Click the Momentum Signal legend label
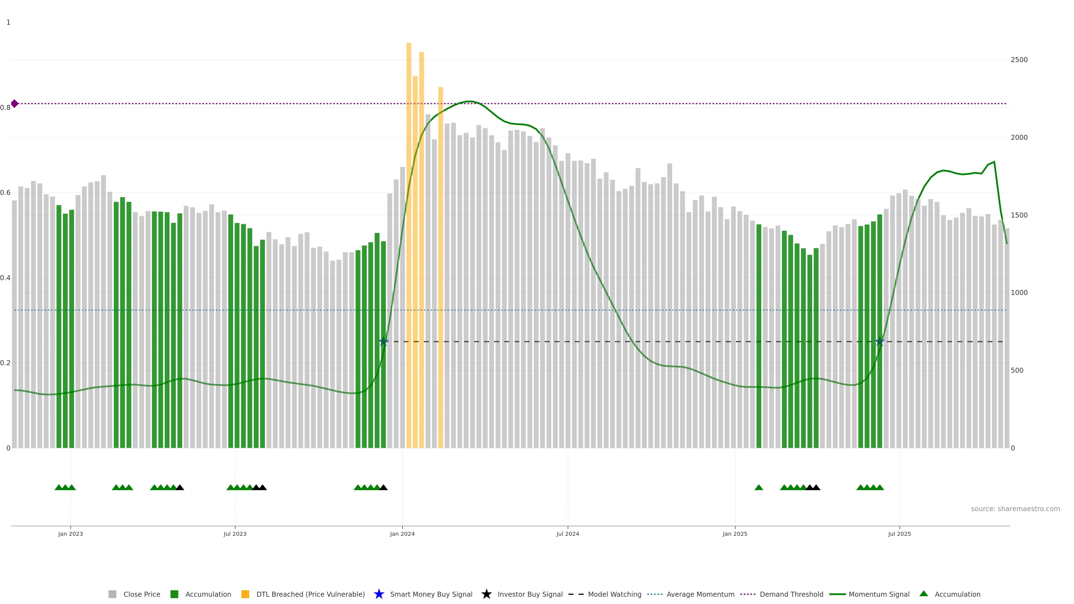 [878, 594]
